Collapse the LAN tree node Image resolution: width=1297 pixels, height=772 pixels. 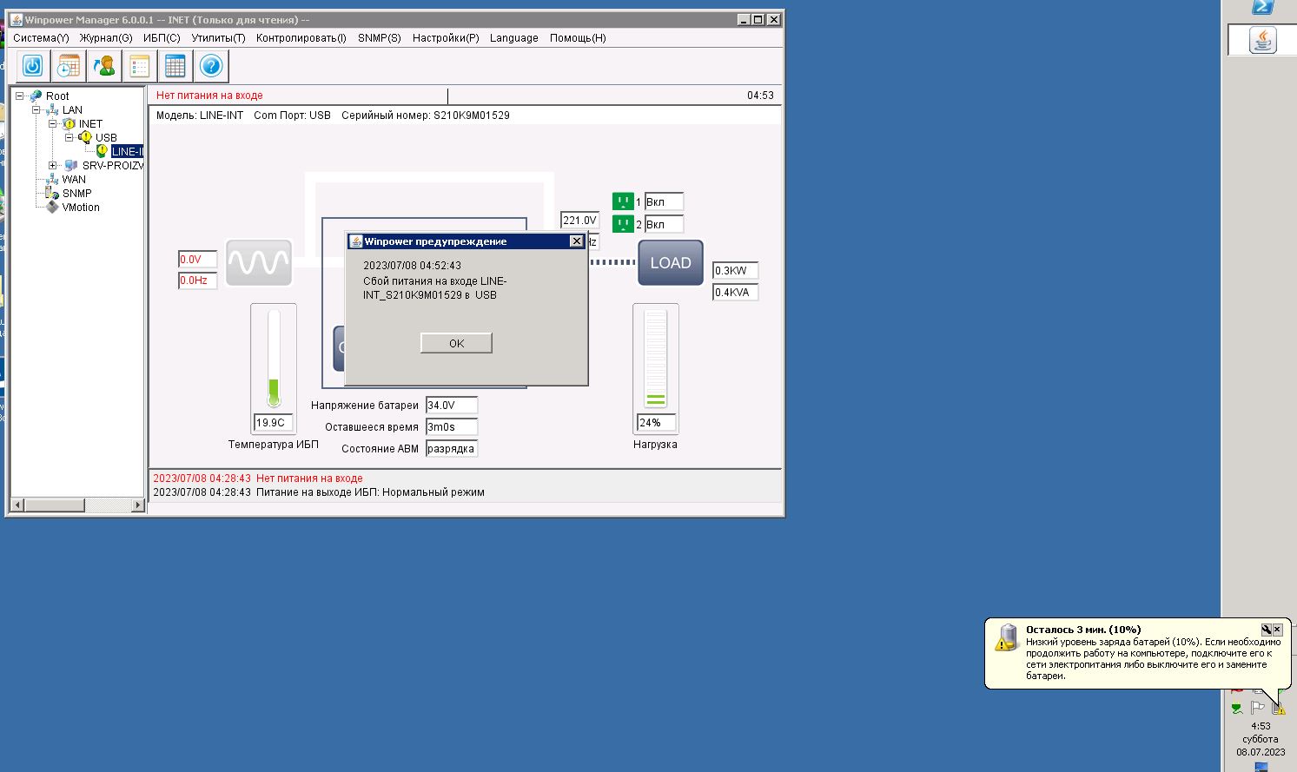36,110
